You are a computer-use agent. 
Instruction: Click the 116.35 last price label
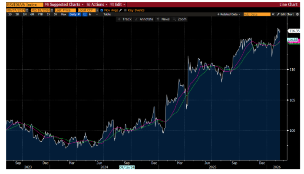click(x=294, y=31)
